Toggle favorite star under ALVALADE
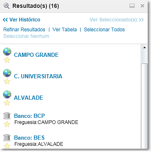 pyautogui.click(x=7, y=103)
